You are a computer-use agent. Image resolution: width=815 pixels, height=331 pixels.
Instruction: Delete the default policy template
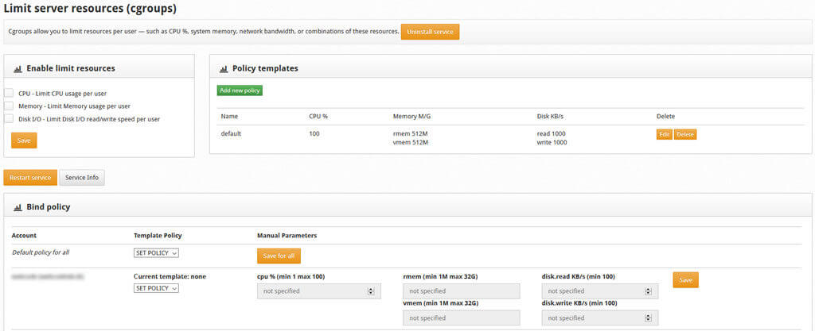[x=685, y=135]
